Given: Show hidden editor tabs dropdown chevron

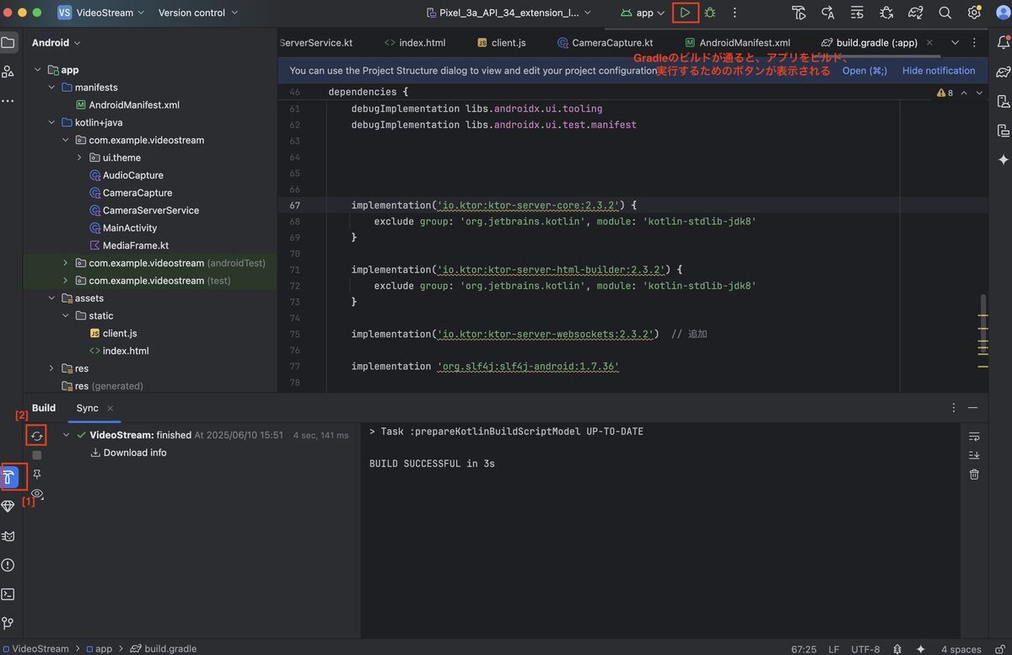Looking at the screenshot, I should click(955, 43).
